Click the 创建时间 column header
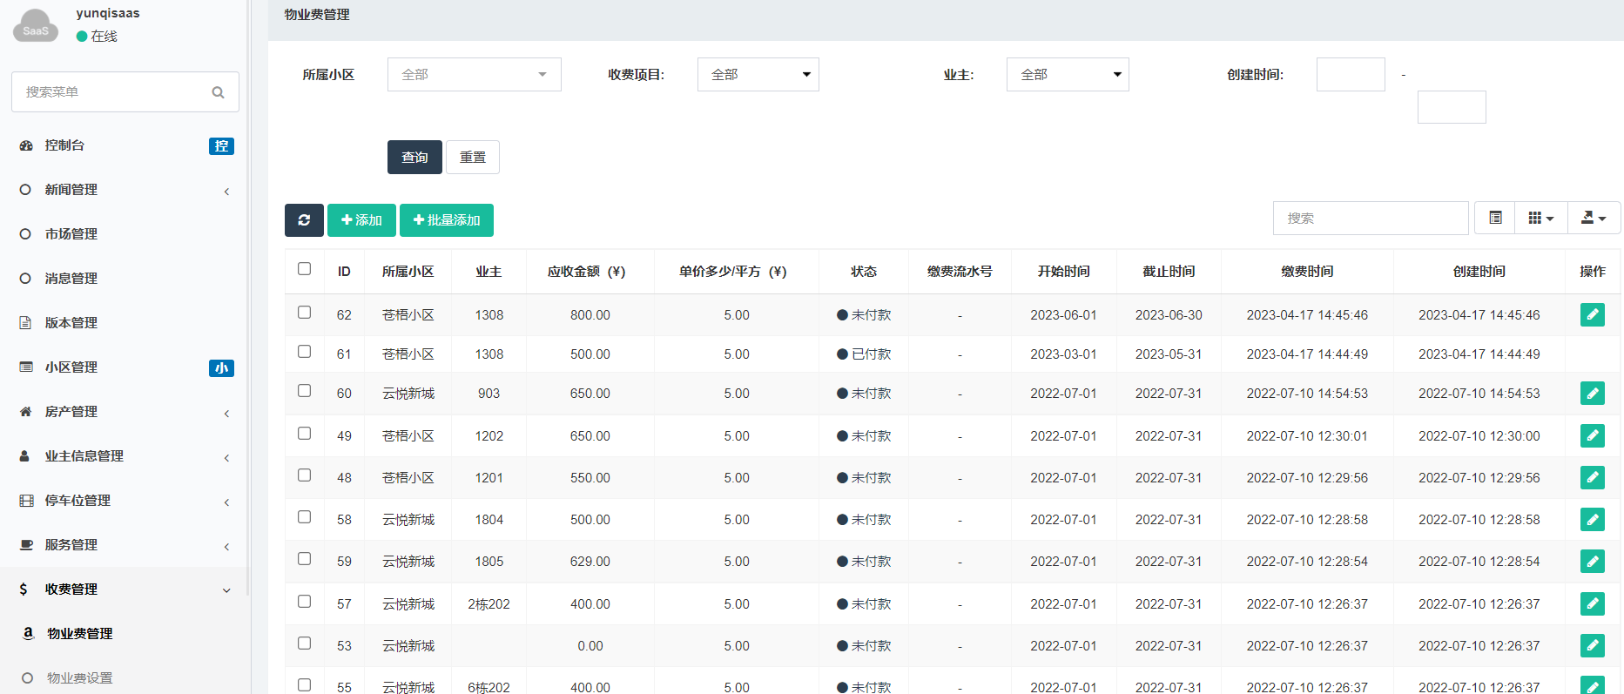 pos(1479,271)
